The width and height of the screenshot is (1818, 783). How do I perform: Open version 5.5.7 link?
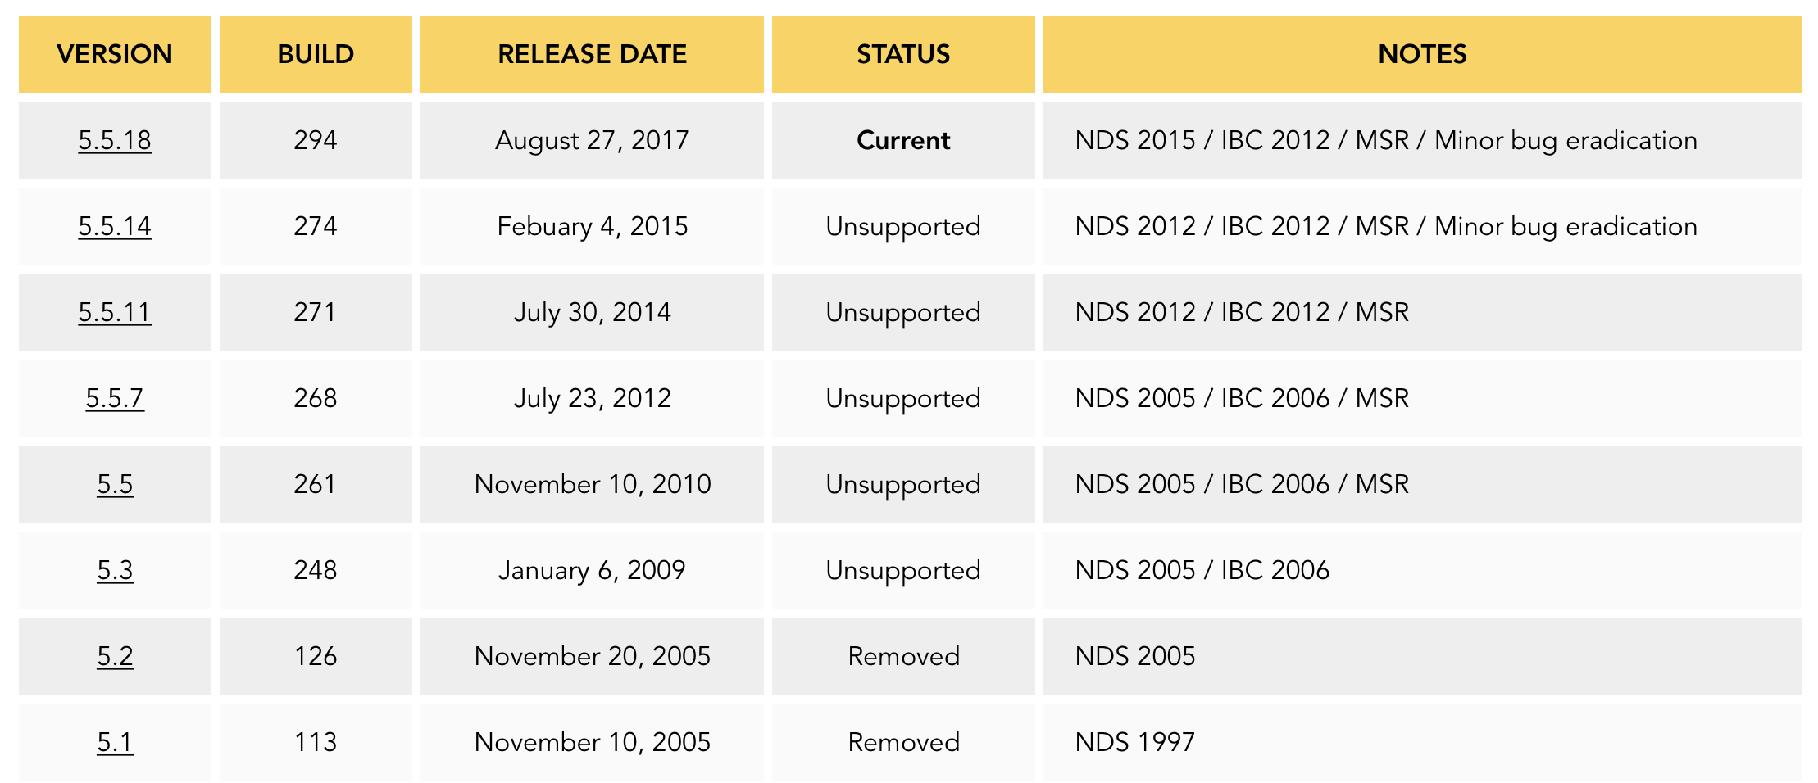pos(115,398)
